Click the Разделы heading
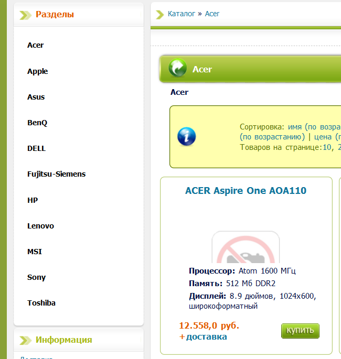341x359 pixels. click(x=55, y=15)
